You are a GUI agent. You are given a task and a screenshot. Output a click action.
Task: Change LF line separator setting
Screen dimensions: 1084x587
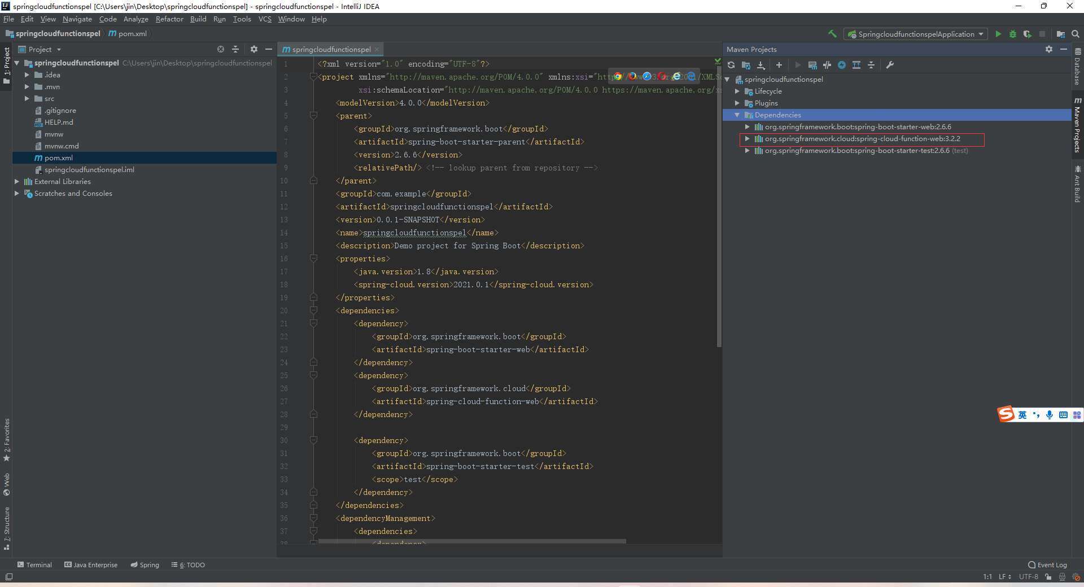pos(1004,577)
